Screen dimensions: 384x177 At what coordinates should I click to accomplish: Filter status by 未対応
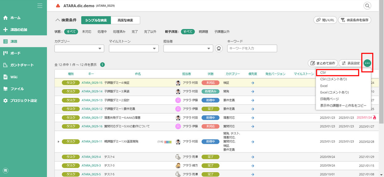coord(86,31)
